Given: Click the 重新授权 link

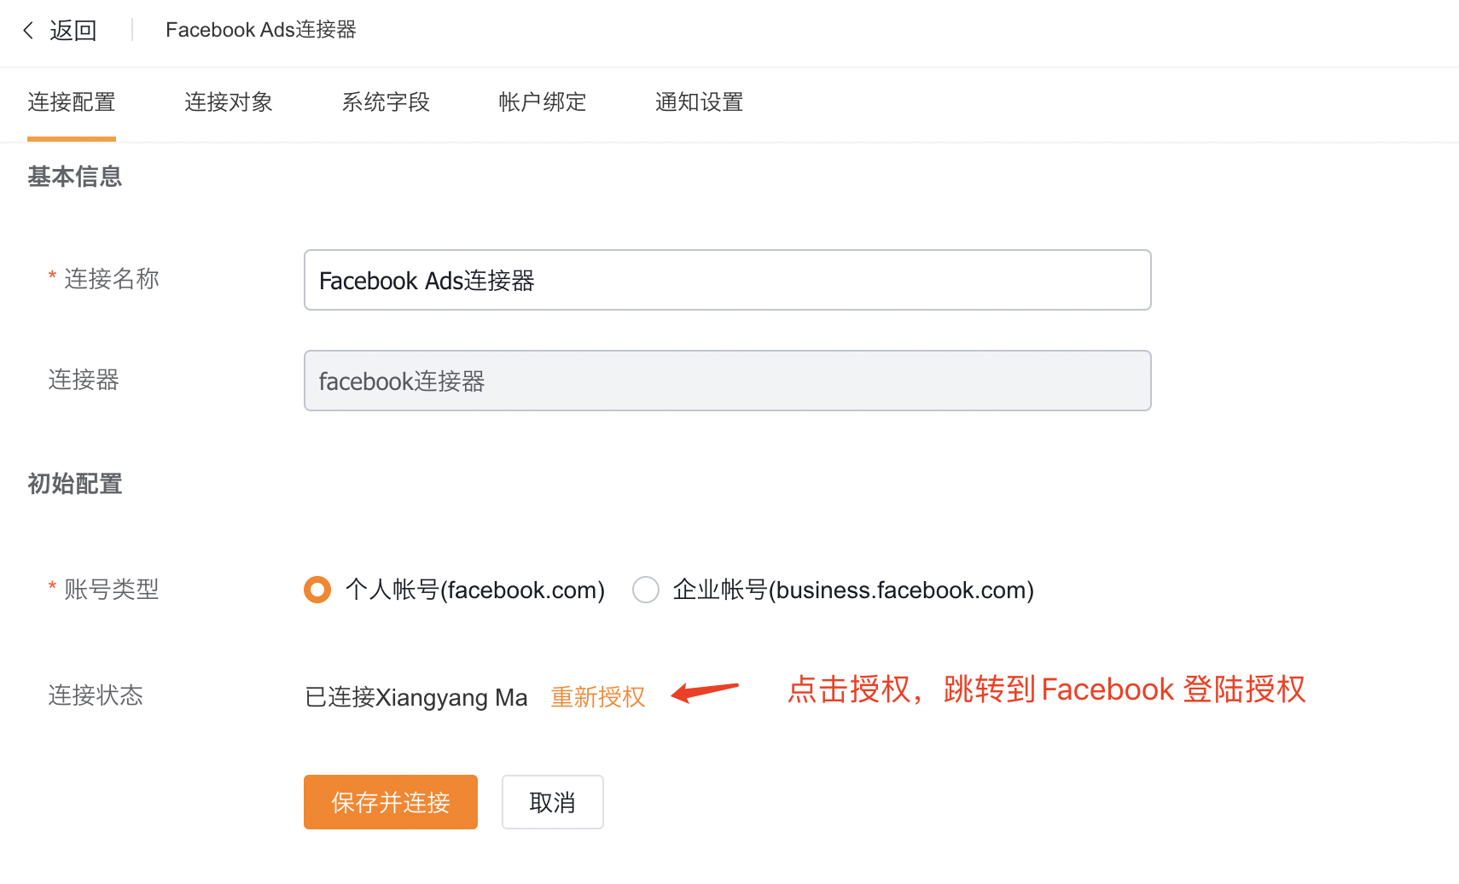Looking at the screenshot, I should (x=598, y=697).
